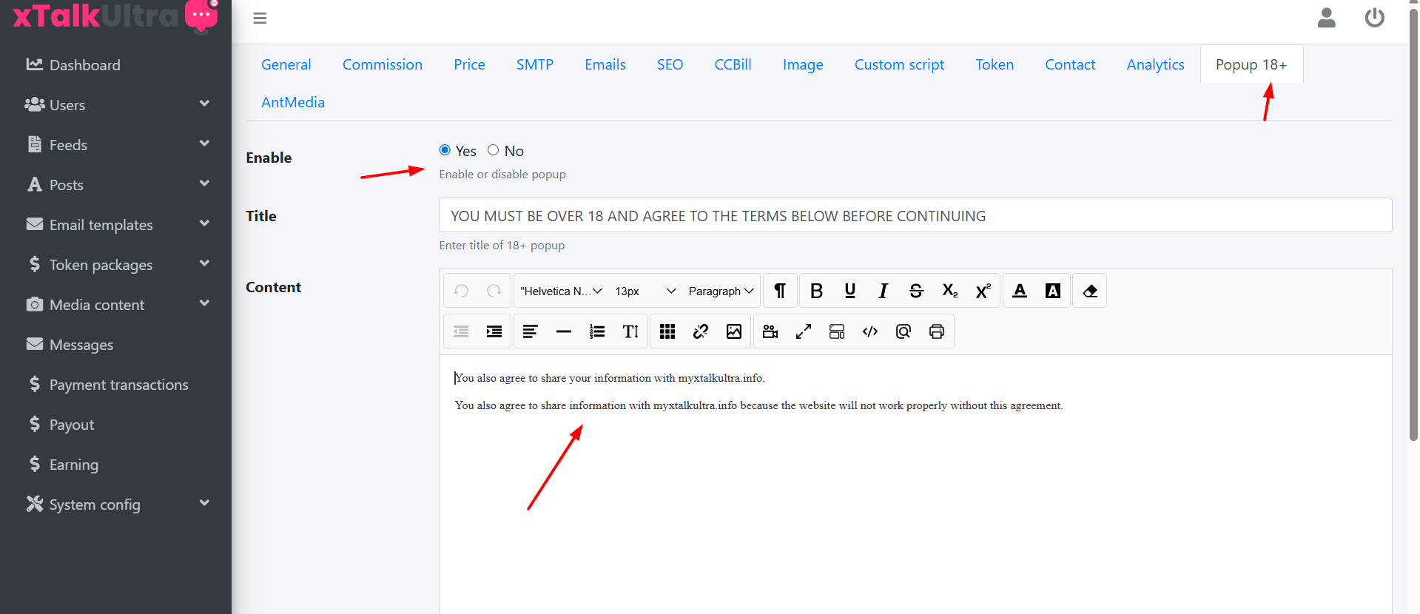Click the popup Title input field
Screen dimensions: 1420x614
pyautogui.click(x=915, y=215)
